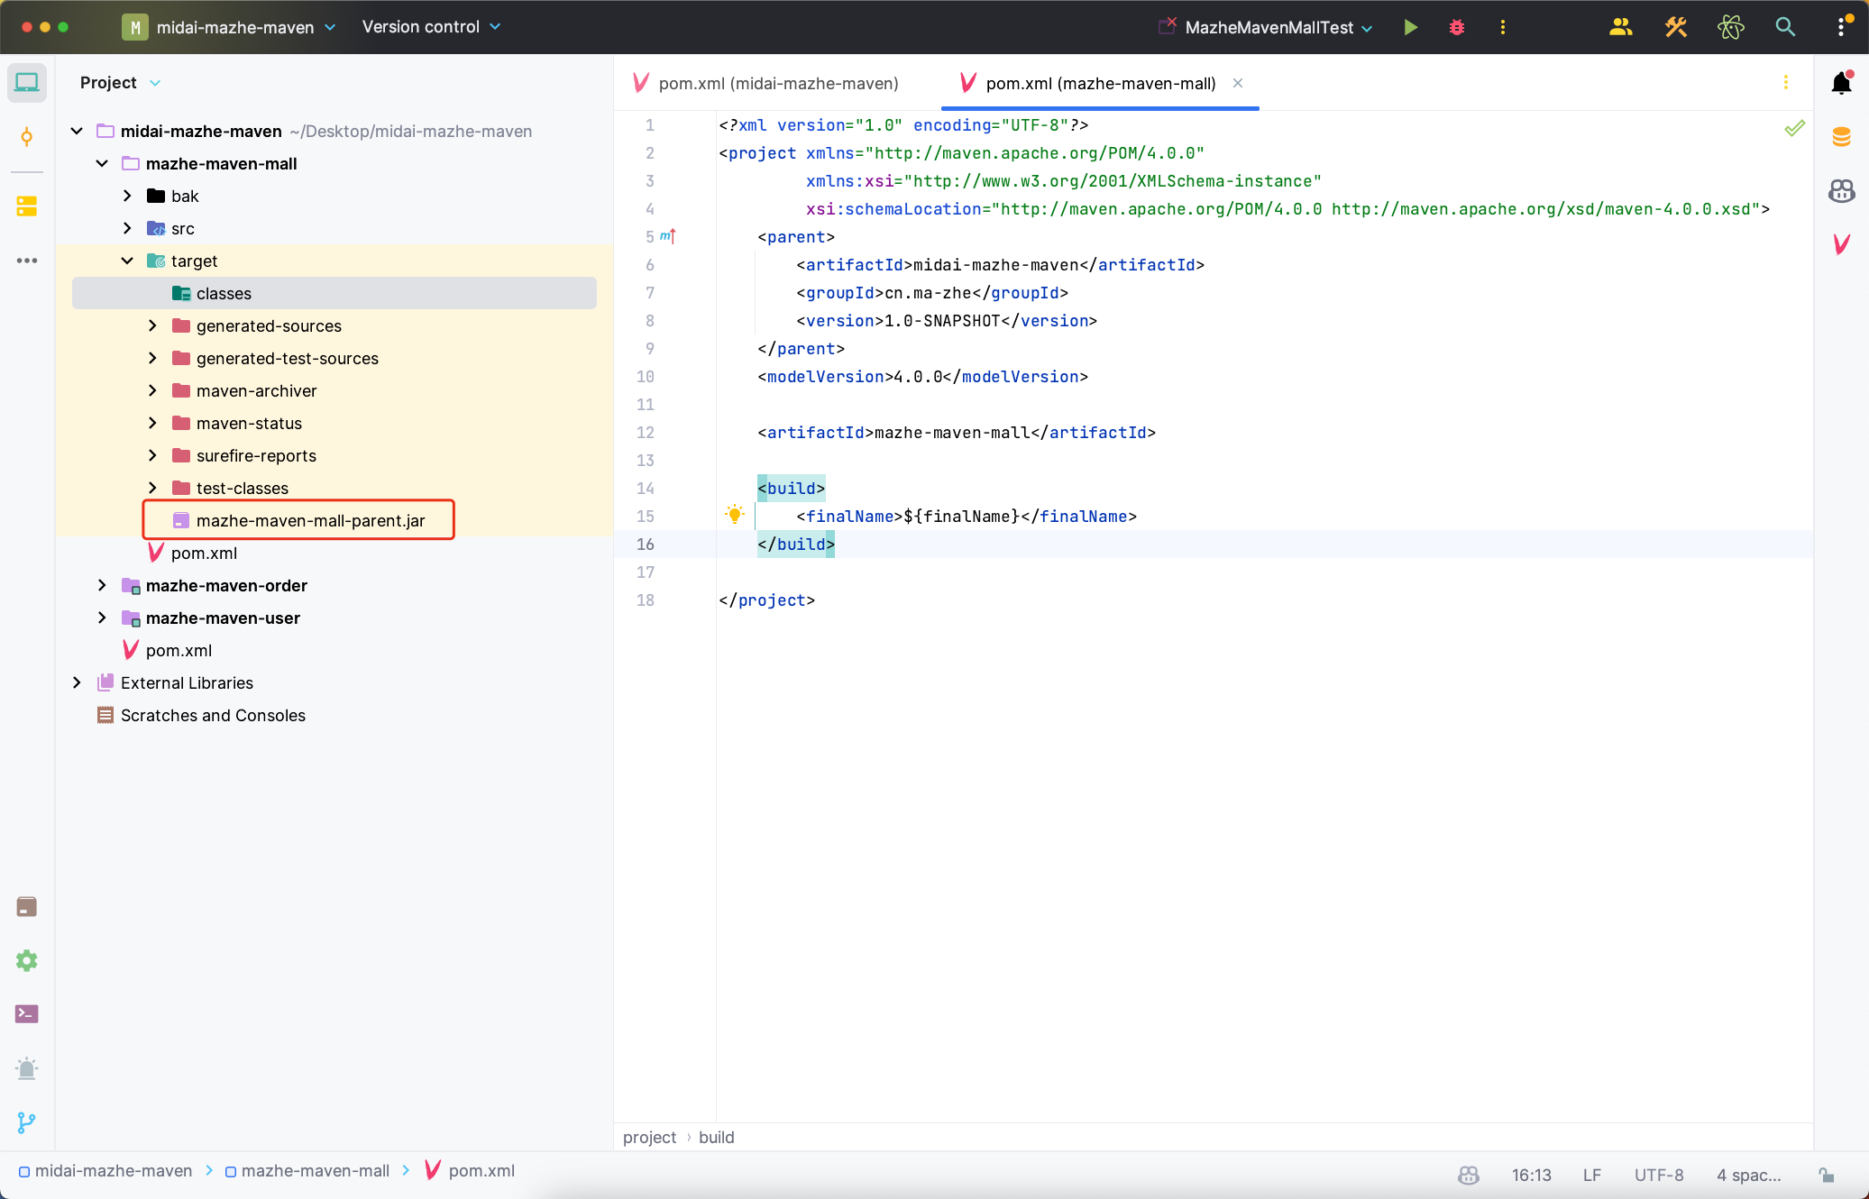Viewport: 1869px width, 1199px height.
Task: Open the Maven tool window icon
Action: (1841, 243)
